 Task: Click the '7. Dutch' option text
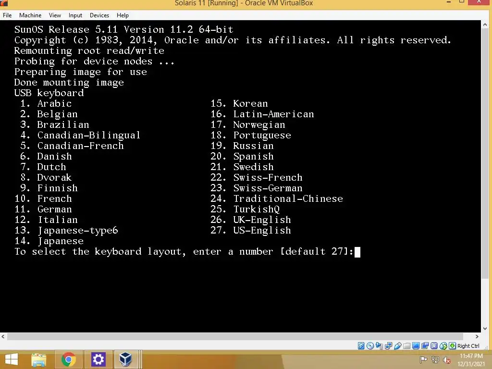[x=43, y=167]
